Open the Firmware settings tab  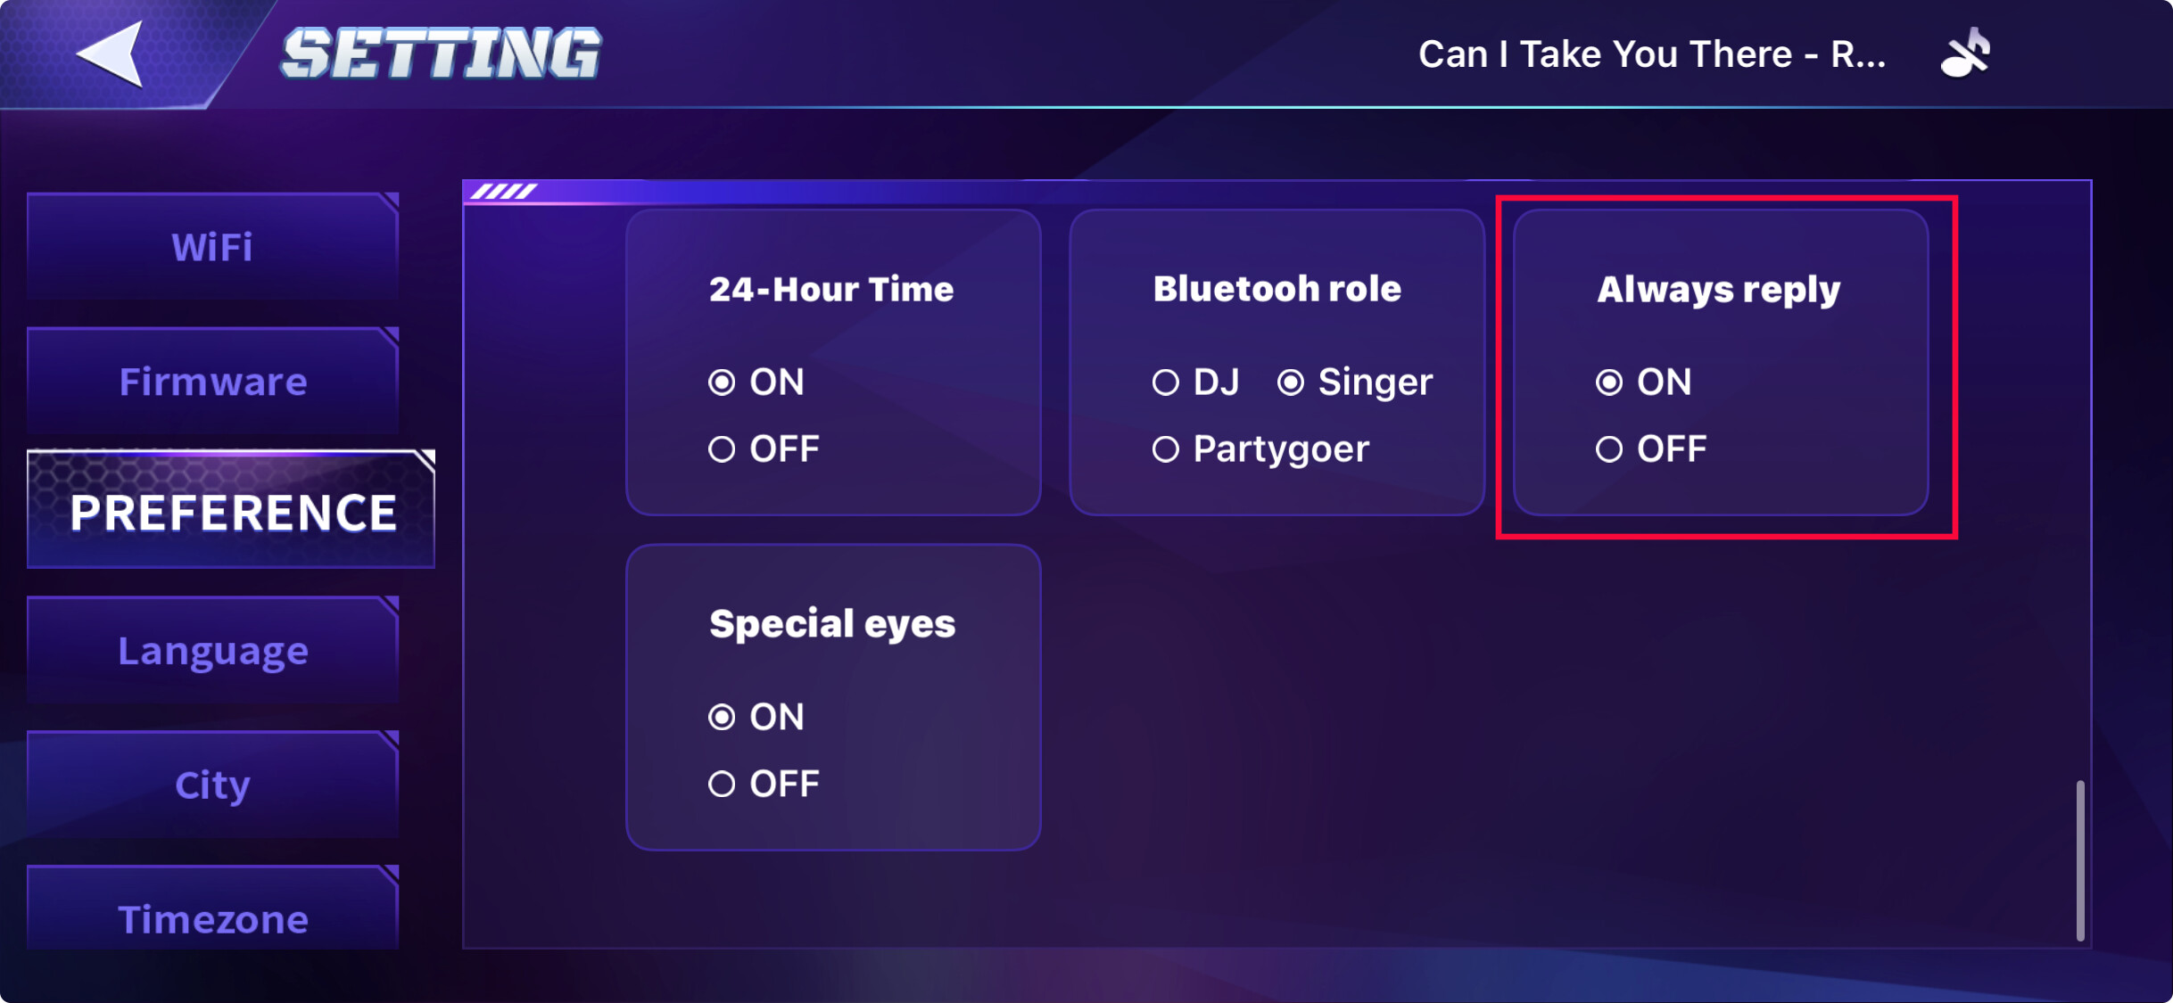point(212,382)
